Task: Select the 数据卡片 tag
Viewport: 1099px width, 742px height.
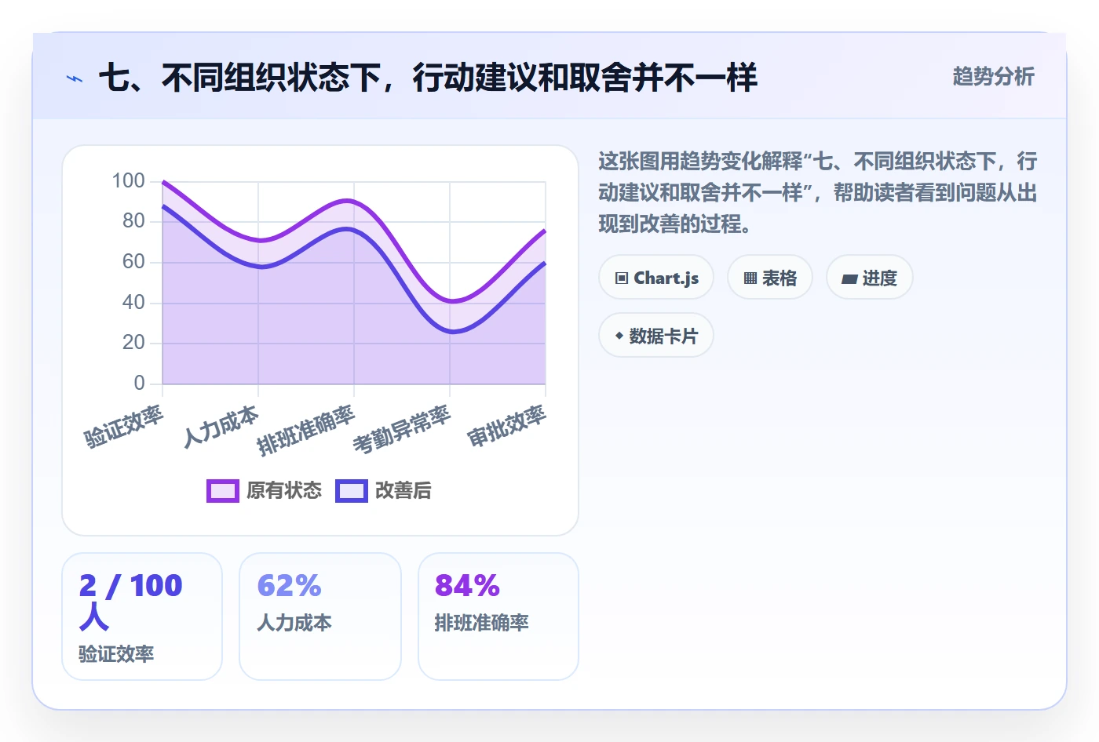Action: tap(656, 336)
